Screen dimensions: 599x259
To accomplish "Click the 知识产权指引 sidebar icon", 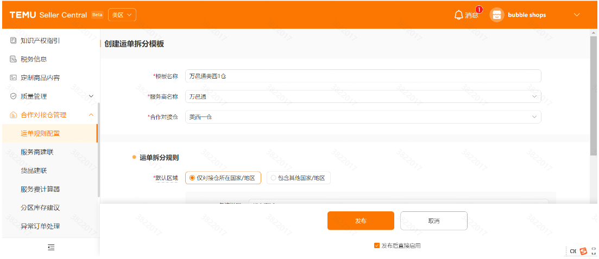I will [13, 41].
